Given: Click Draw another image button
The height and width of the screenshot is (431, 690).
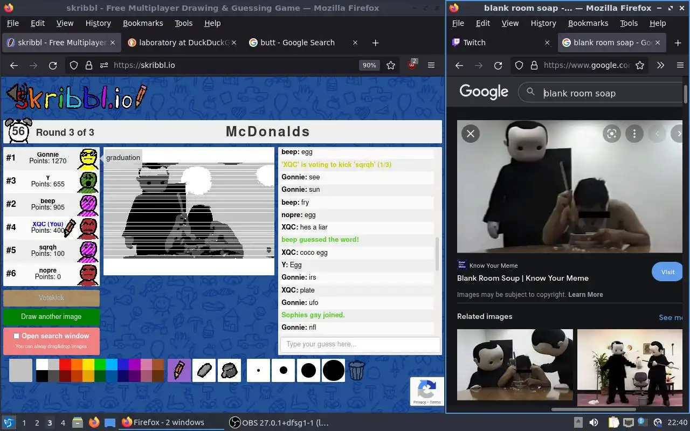Looking at the screenshot, I should click(x=51, y=316).
